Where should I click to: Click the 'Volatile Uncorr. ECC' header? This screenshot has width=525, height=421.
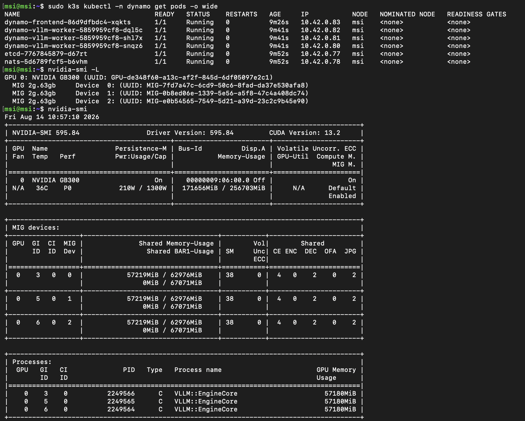(317, 148)
